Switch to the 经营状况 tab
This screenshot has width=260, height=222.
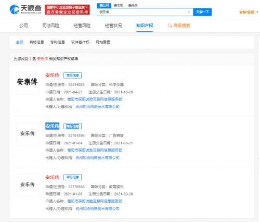point(113,26)
